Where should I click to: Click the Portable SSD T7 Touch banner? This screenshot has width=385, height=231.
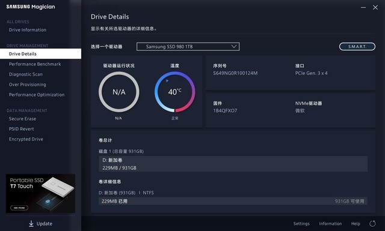40,193
